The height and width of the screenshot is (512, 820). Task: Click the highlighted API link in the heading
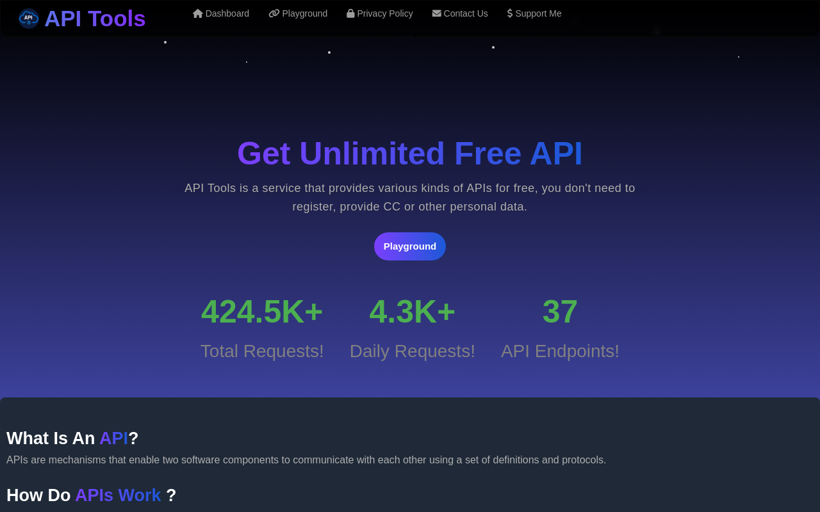point(113,438)
